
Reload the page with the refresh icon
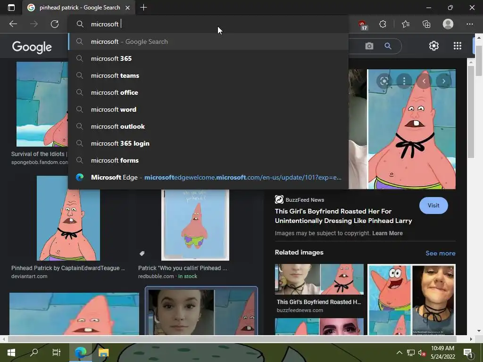coord(55,24)
